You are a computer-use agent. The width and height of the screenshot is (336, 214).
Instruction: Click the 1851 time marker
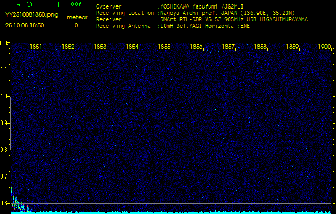coord(36,47)
